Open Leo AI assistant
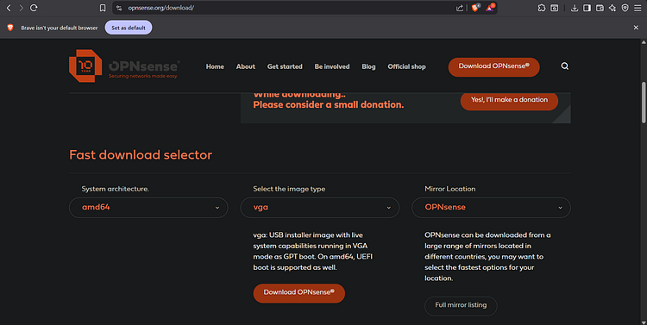 pos(612,8)
